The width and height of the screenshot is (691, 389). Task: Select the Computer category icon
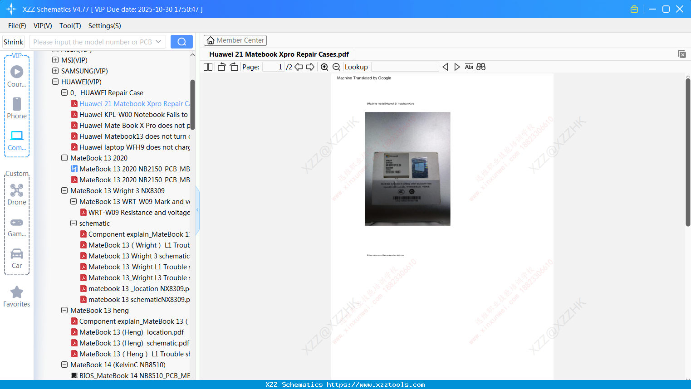pos(17,140)
